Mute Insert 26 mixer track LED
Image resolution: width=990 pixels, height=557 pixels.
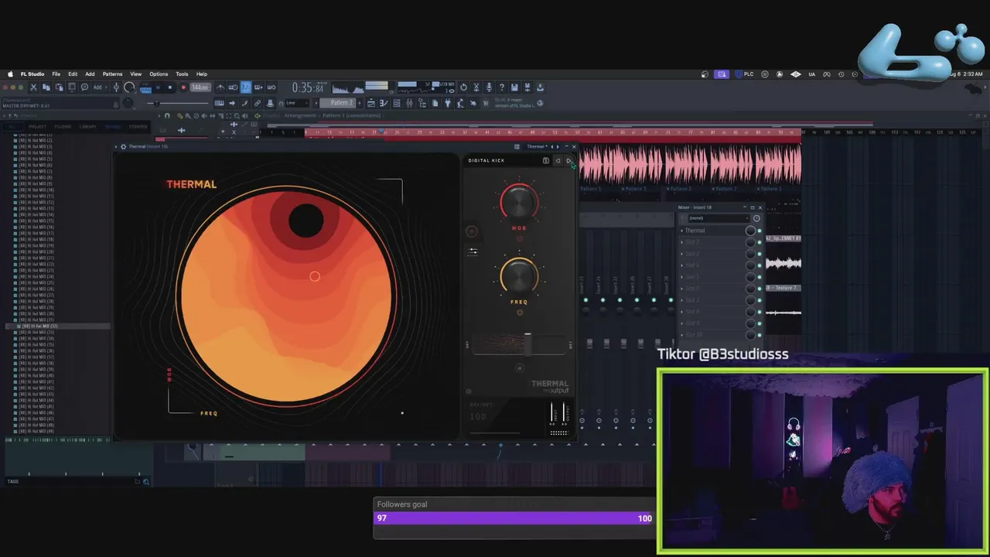point(637,299)
